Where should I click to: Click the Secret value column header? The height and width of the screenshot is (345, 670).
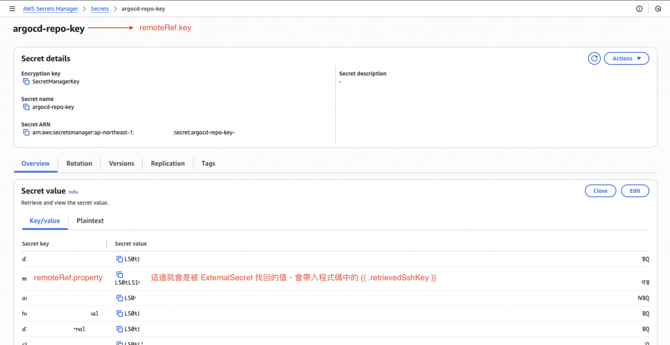(131, 244)
